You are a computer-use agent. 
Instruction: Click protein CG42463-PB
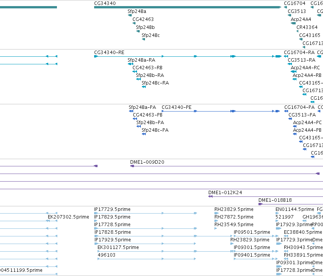coord(135,119)
